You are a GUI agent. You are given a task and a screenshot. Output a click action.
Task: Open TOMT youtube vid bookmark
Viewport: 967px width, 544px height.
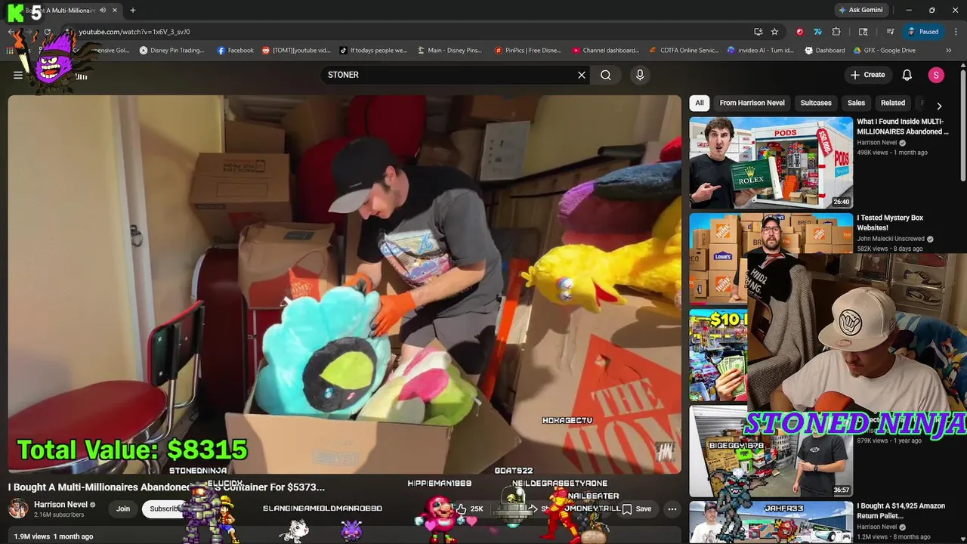296,51
